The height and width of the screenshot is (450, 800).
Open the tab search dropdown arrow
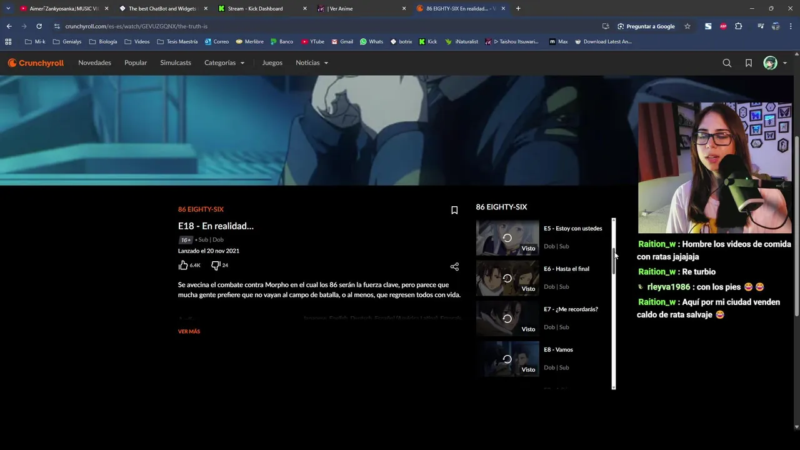(x=8, y=9)
